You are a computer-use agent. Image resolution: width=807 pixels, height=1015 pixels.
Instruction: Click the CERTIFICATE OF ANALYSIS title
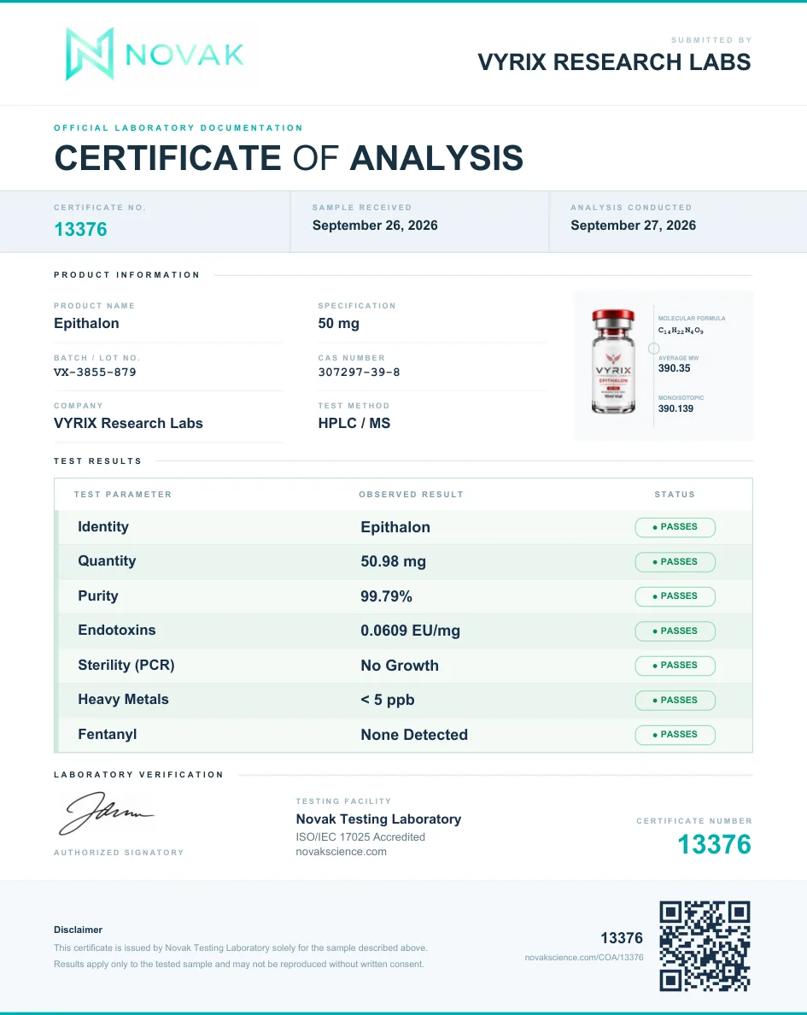[289, 158]
